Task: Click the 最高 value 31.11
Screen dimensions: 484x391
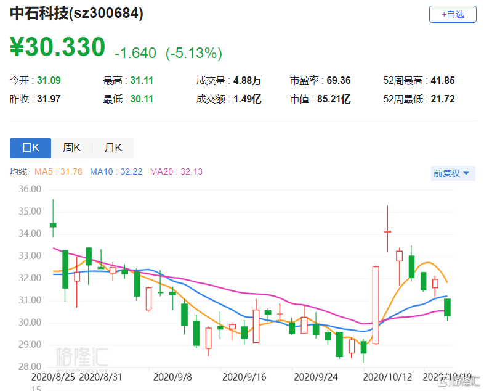Action: tap(142, 80)
